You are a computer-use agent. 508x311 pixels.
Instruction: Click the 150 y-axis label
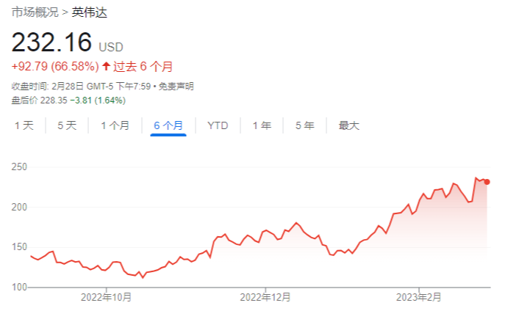pos(19,247)
